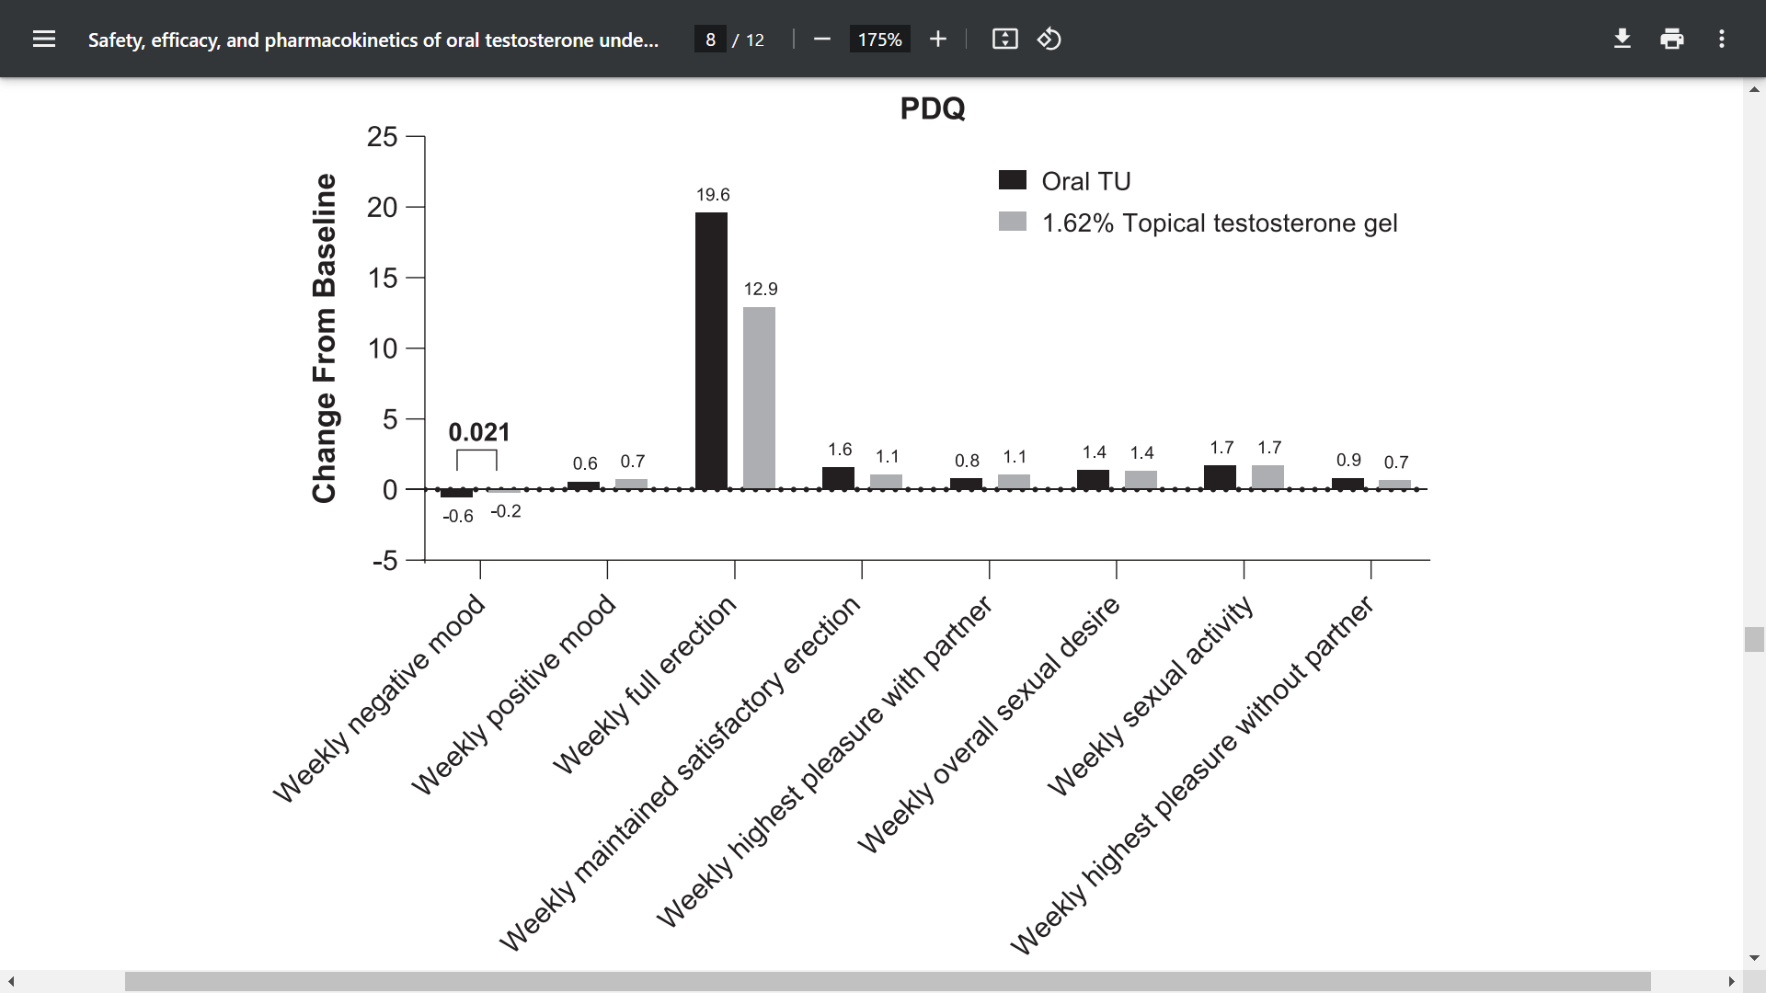The height and width of the screenshot is (993, 1766).
Task: Click the vertical scrollbar thumb
Action: (x=1754, y=639)
